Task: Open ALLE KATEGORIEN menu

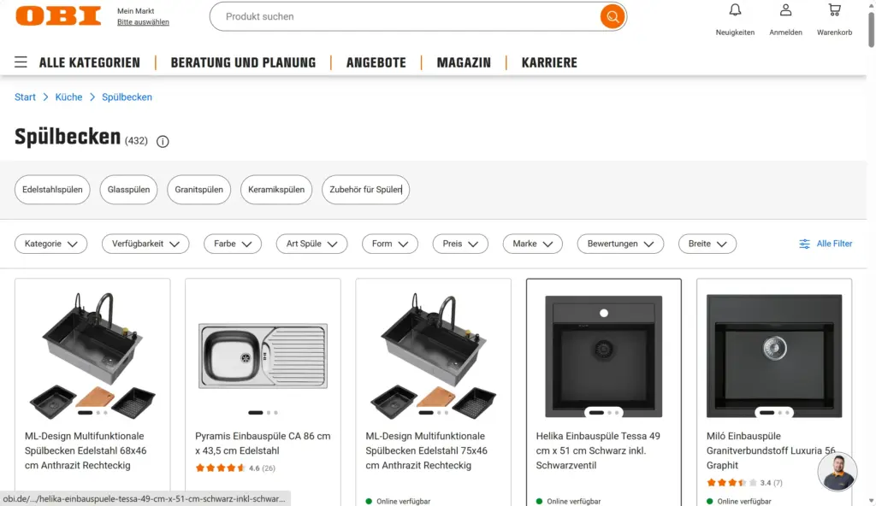Action: coord(89,62)
